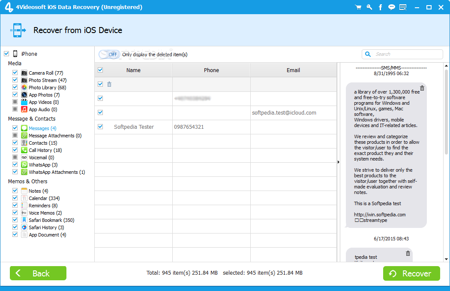
Task: Click the Message Attachments paperclip icon
Action: pos(24,136)
